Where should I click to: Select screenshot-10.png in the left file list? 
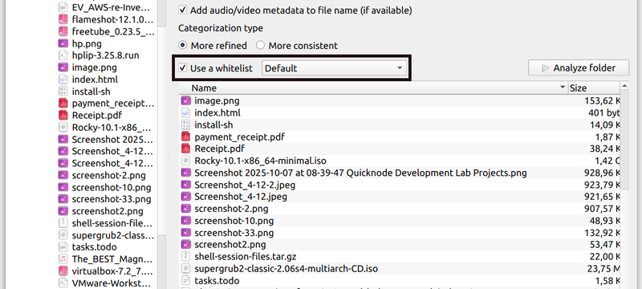coord(112,188)
